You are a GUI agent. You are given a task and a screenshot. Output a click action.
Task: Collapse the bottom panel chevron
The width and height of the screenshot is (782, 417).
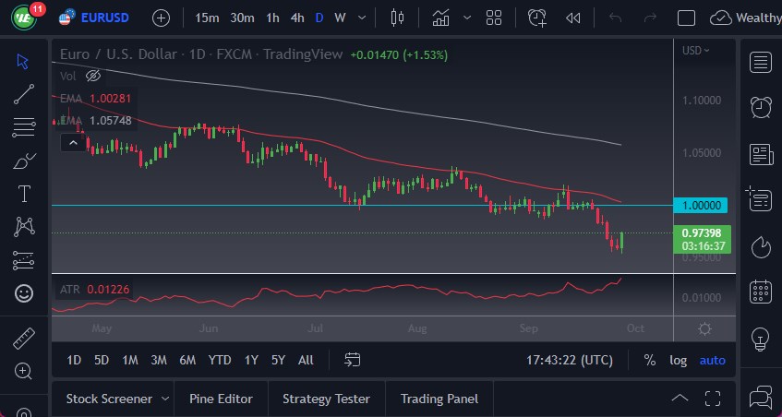[x=680, y=399]
